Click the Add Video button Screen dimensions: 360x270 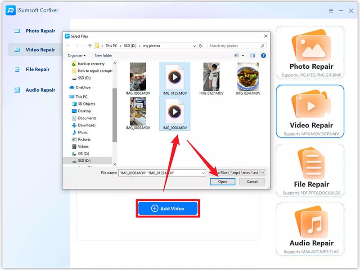(x=168, y=208)
